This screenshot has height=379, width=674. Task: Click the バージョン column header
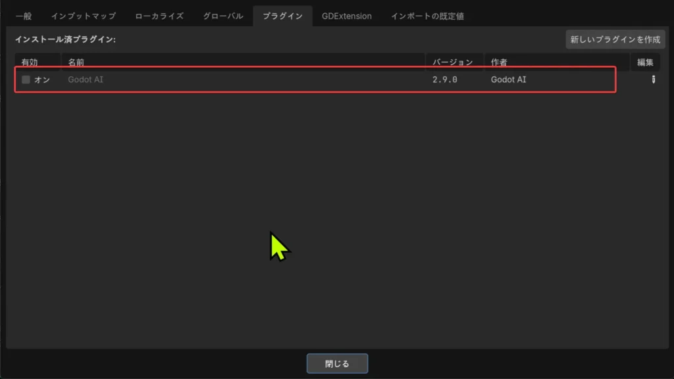[x=455, y=63]
